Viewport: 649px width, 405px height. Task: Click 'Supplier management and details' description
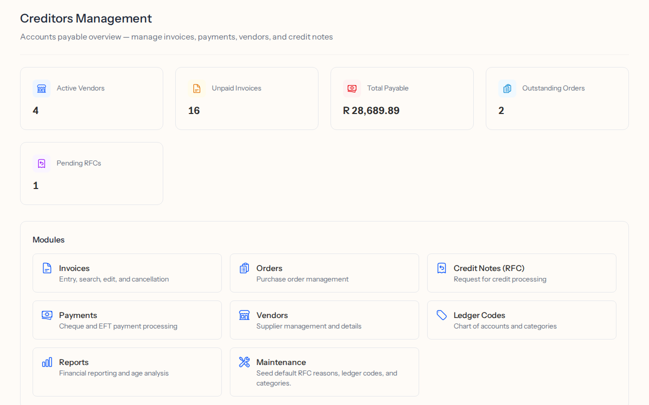coord(309,326)
